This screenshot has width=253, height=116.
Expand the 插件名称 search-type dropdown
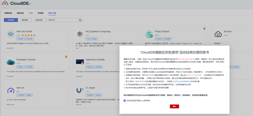click(41, 20)
